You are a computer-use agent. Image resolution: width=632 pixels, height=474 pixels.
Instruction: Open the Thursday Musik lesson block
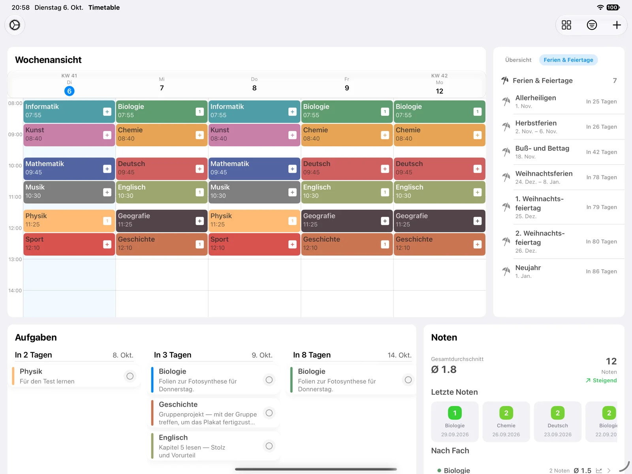point(254,192)
